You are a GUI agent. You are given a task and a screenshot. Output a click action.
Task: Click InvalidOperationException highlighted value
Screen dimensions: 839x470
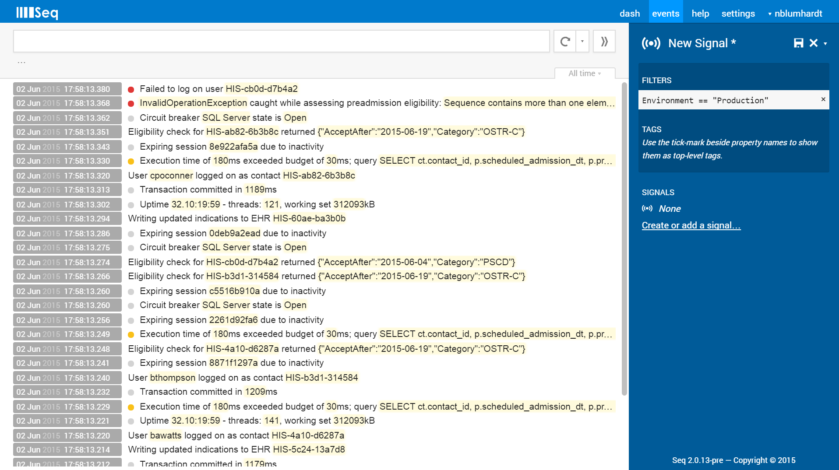(194, 103)
